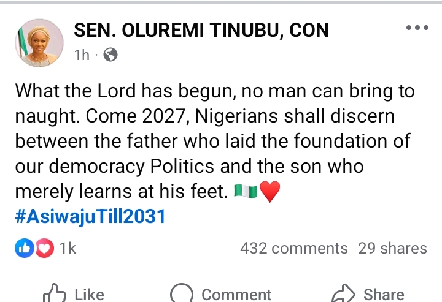Click the red heart emoji ending the post text

[270, 192]
